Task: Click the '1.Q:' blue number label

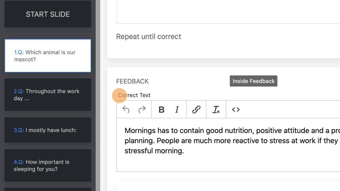Action: click(19, 52)
